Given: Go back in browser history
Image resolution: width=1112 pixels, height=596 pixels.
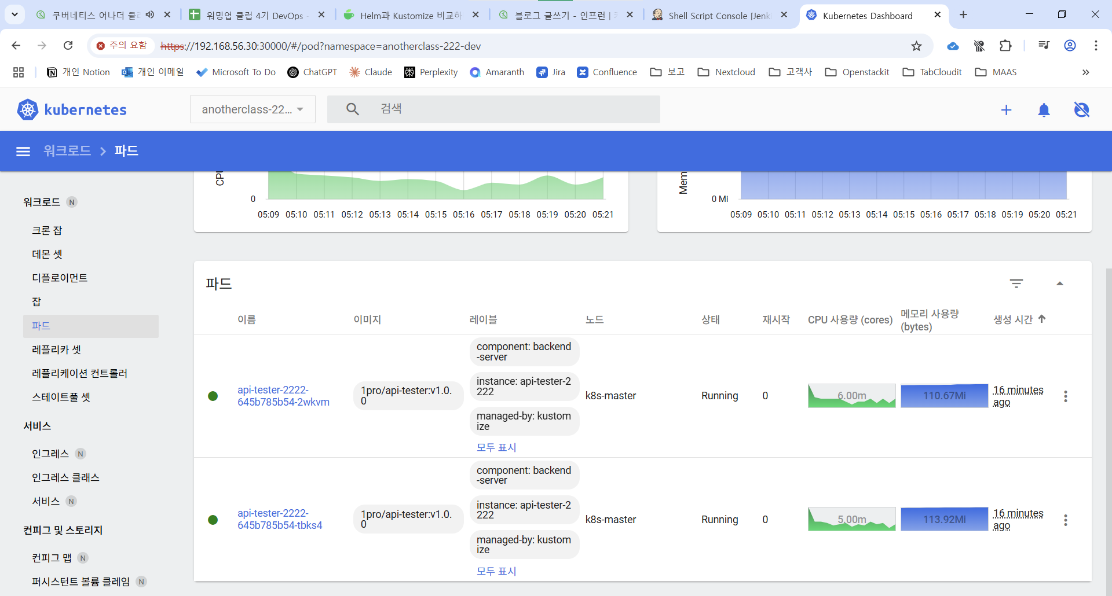Looking at the screenshot, I should (16, 46).
